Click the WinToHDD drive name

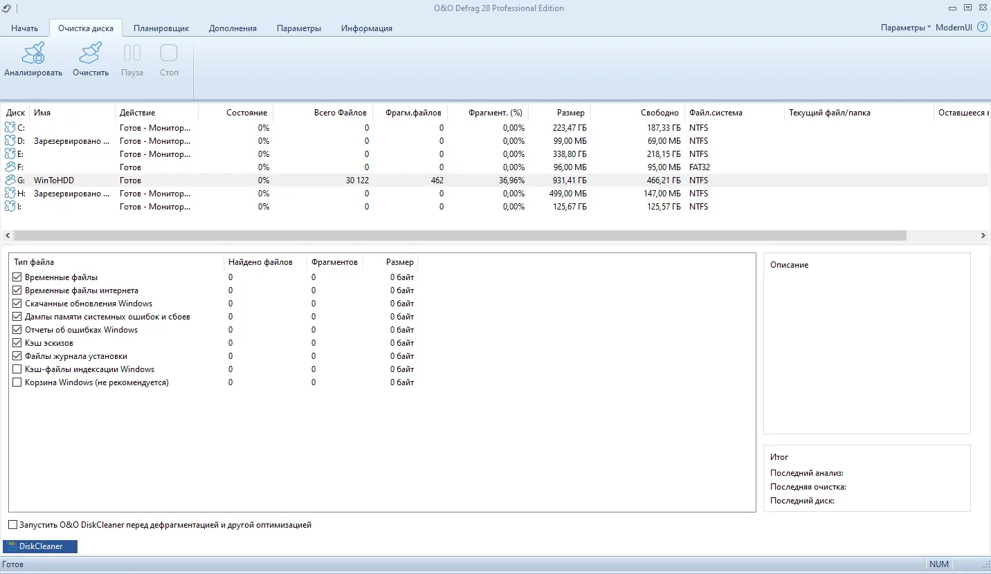[54, 180]
